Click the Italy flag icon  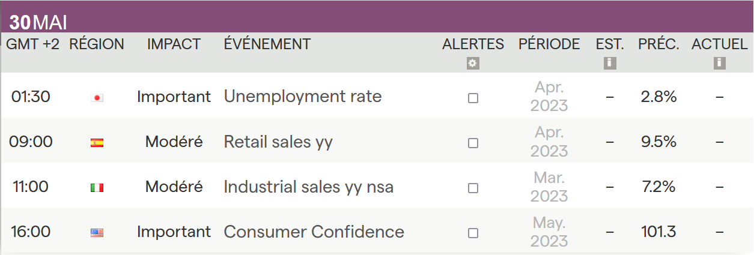(97, 188)
